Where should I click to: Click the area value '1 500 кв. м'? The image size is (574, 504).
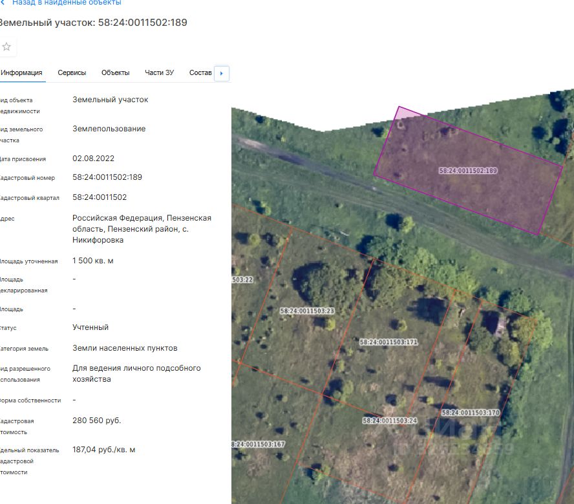tap(93, 261)
